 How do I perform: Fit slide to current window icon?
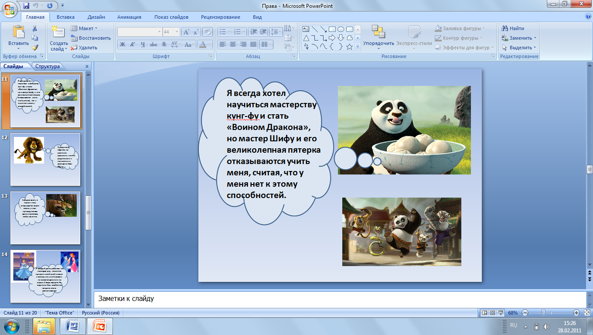[587, 313]
